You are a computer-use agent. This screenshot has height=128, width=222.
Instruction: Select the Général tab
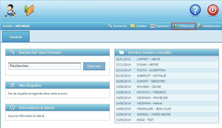[x=16, y=37]
